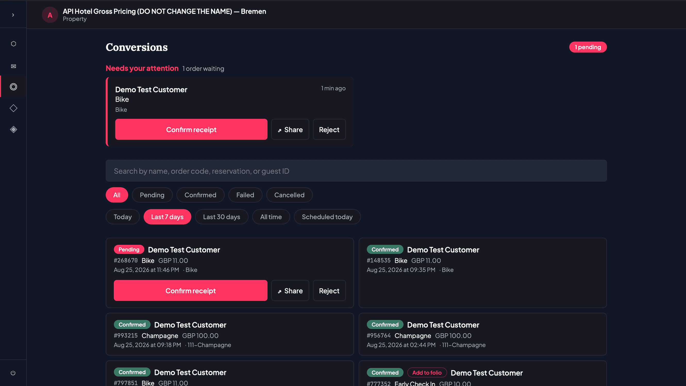This screenshot has width=686, height=386.
Task: Click the property avatar letter A
Action: (50, 15)
